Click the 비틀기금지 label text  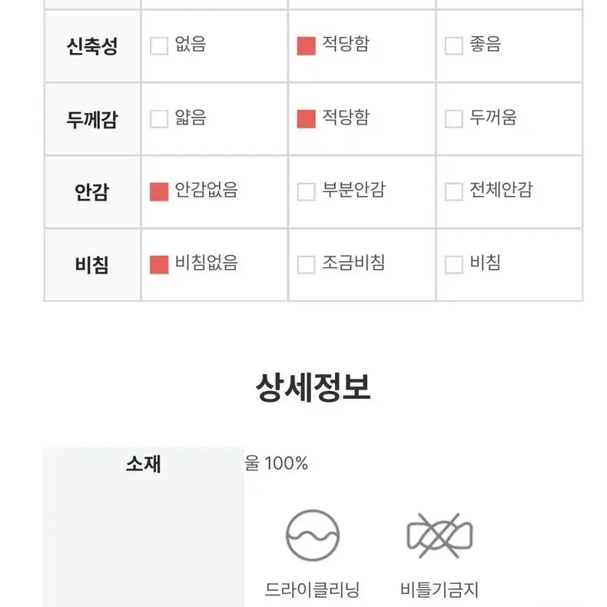click(x=439, y=589)
